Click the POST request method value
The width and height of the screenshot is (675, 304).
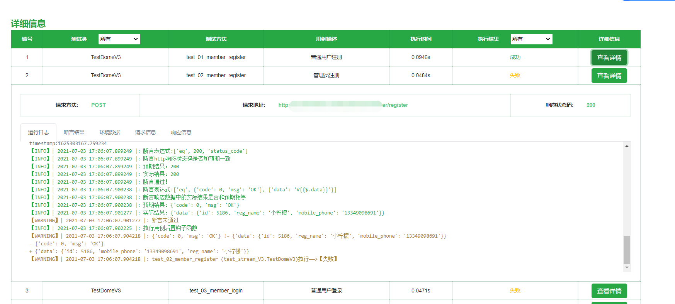99,105
